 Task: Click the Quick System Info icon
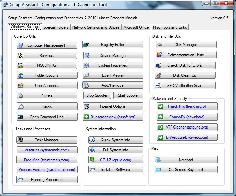(x=92, y=140)
